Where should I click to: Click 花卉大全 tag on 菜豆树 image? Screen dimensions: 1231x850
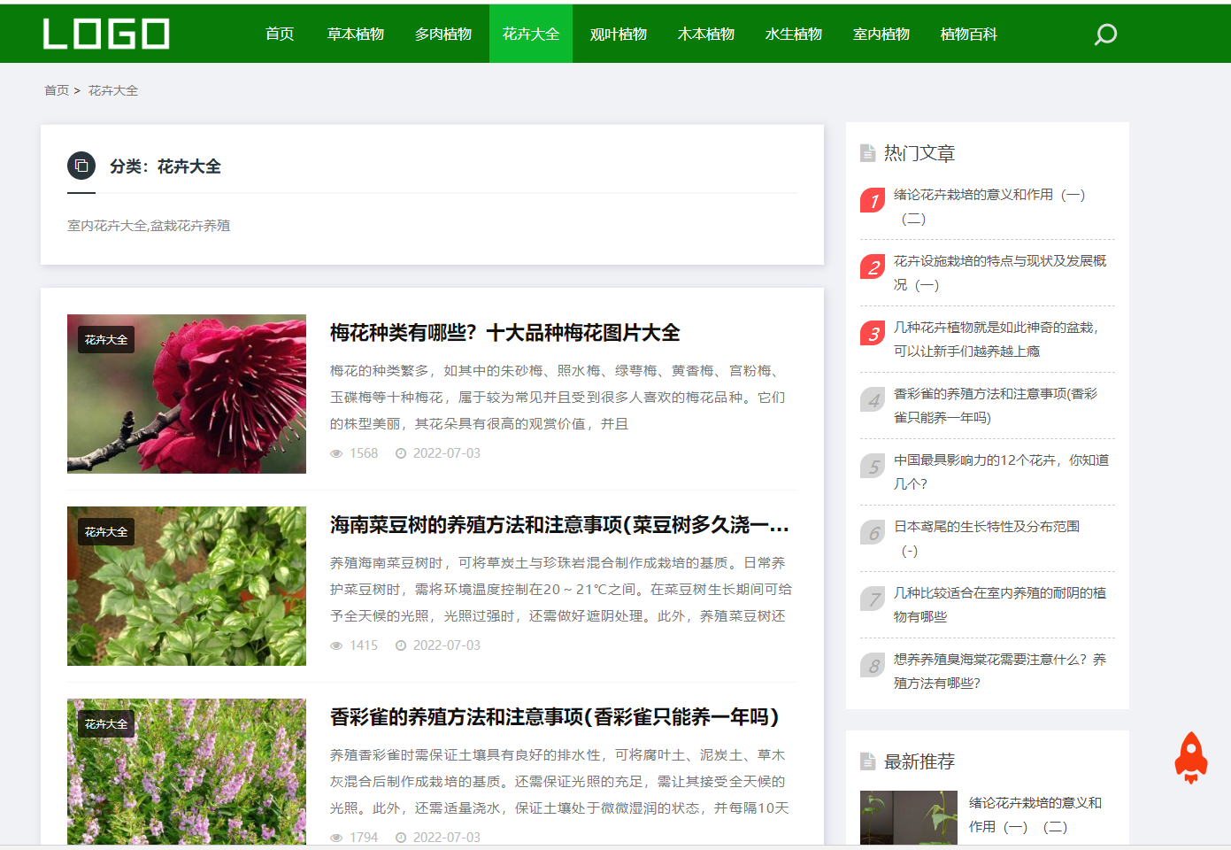(x=106, y=532)
